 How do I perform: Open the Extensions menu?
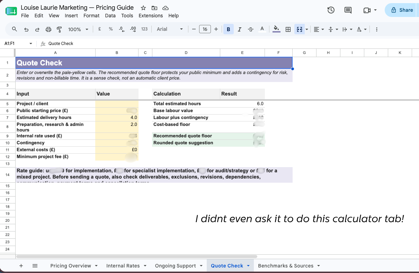tap(151, 16)
